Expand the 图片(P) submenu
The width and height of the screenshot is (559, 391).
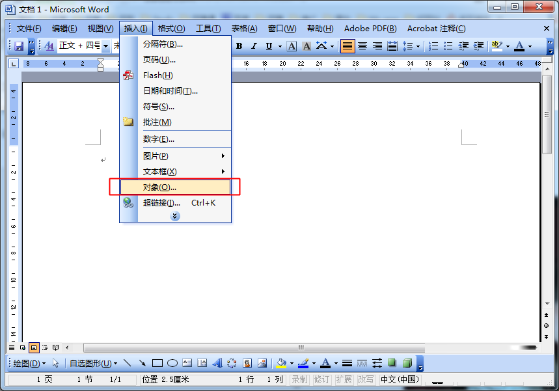tap(175, 155)
